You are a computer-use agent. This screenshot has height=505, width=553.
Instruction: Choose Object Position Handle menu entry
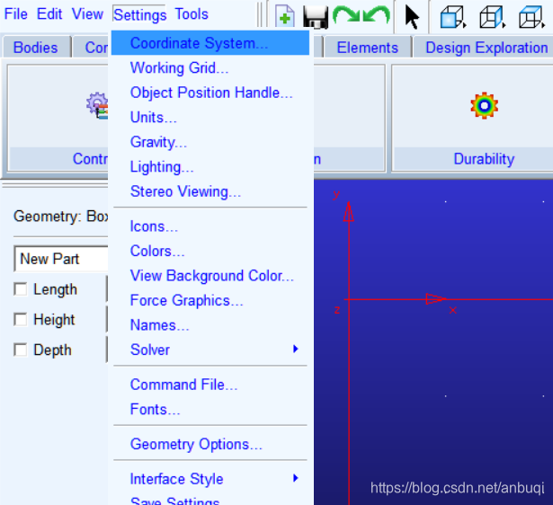pyautogui.click(x=210, y=93)
